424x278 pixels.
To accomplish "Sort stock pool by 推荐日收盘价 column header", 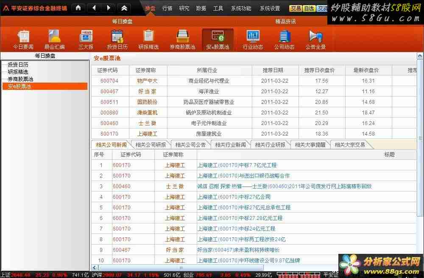I will click(x=319, y=70).
